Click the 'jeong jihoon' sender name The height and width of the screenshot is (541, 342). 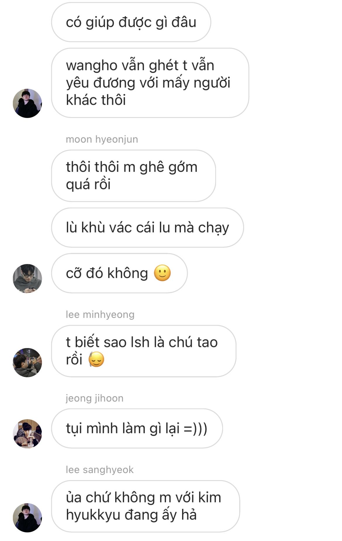click(x=95, y=398)
